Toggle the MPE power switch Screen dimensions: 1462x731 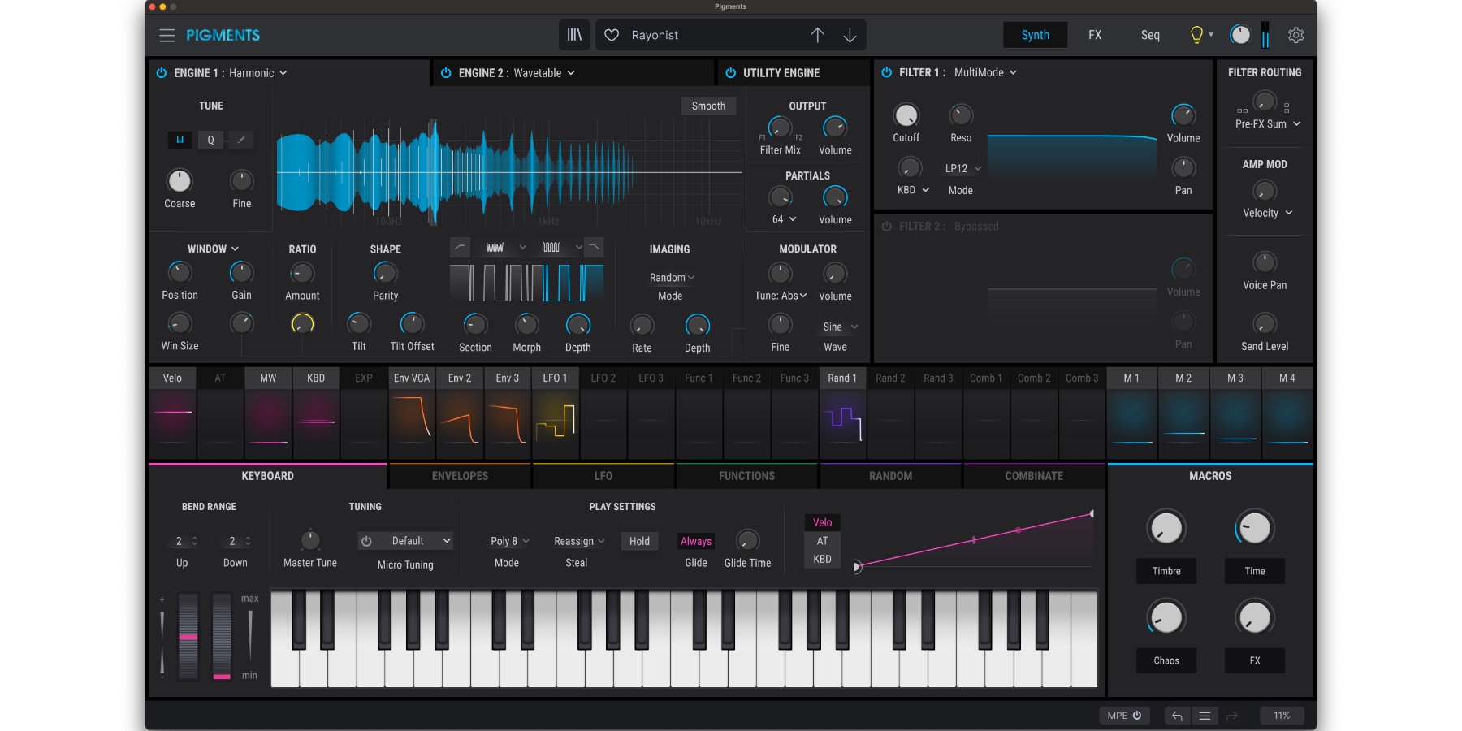pyautogui.click(x=1137, y=716)
